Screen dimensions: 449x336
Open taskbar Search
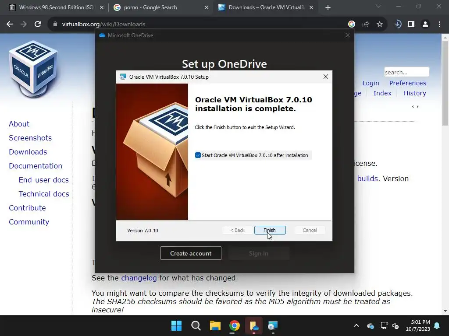196,325
